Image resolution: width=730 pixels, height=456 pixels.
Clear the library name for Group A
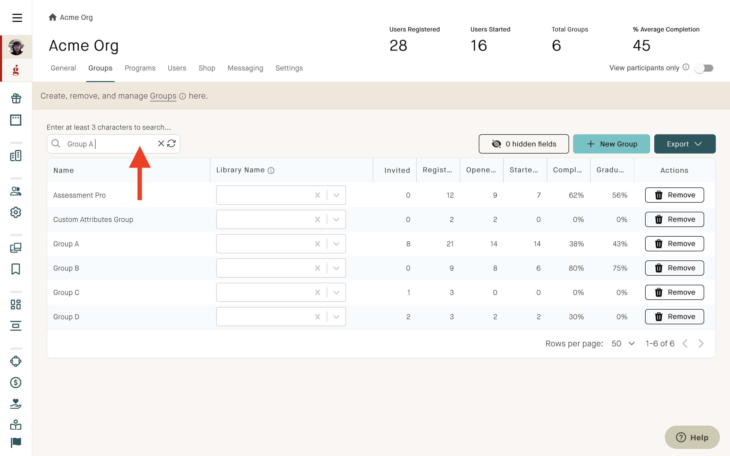click(317, 244)
